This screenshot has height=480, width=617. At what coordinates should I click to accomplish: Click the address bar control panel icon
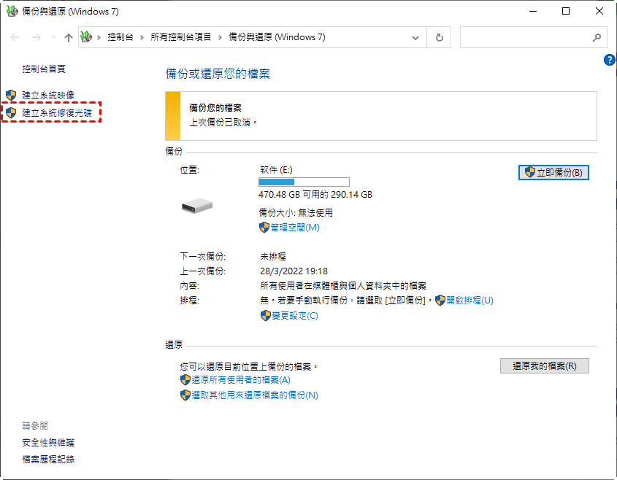[x=86, y=37]
